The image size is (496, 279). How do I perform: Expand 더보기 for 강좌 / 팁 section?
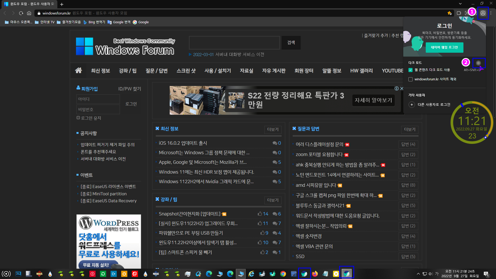tap(273, 200)
